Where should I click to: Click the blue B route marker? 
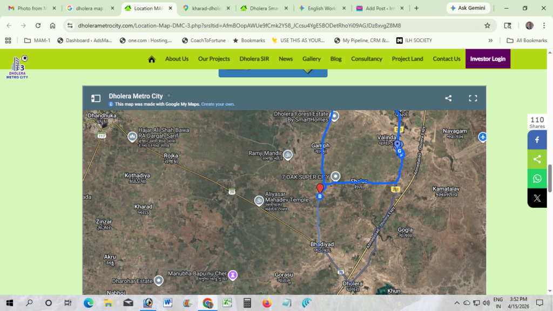pos(320,197)
